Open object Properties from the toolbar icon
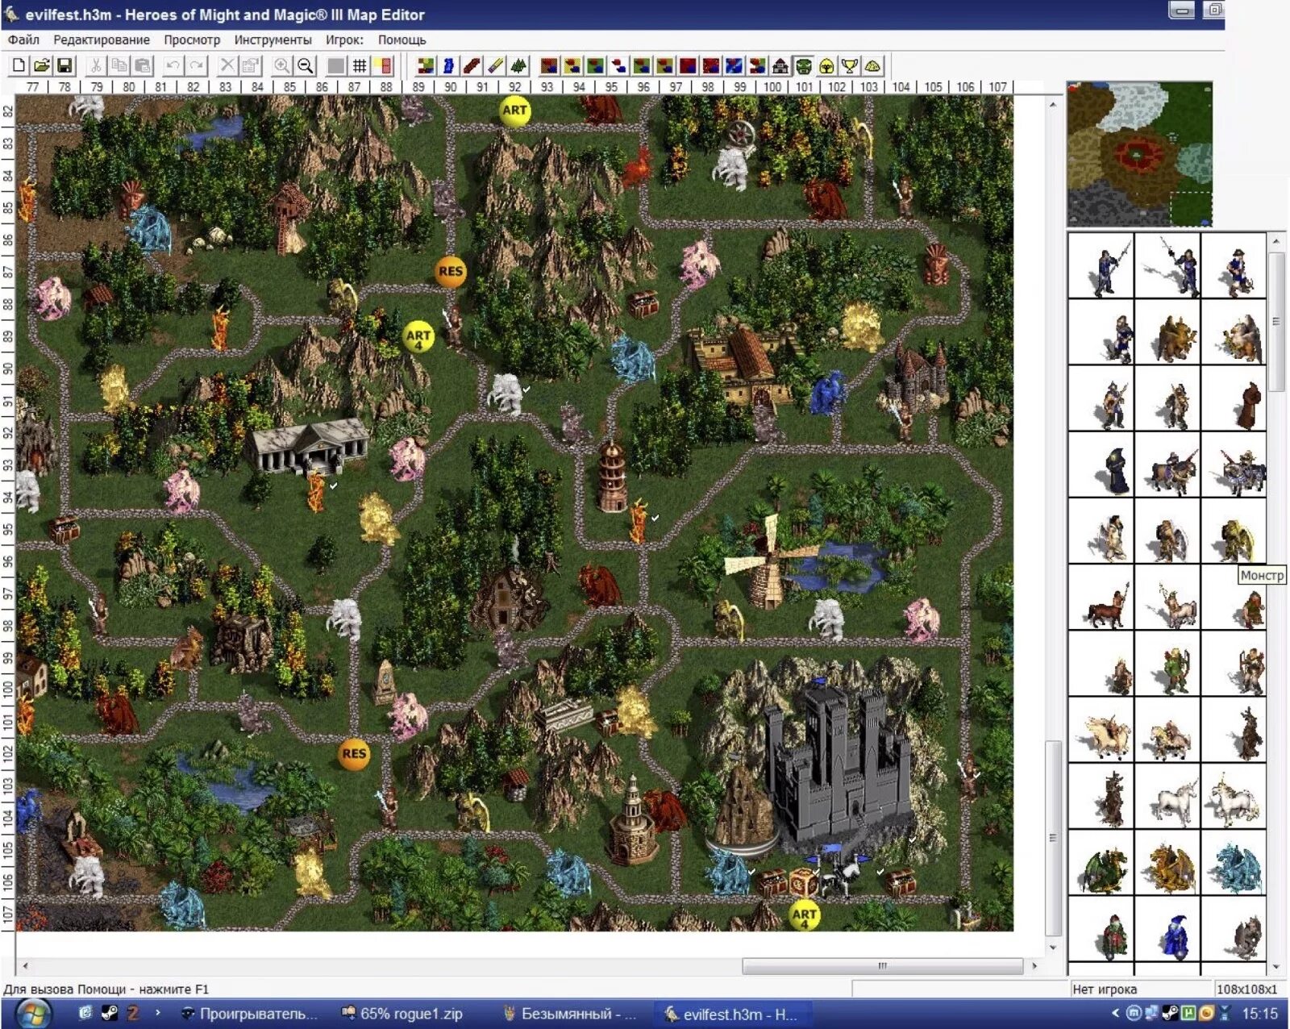This screenshot has width=1290, height=1029. (251, 66)
